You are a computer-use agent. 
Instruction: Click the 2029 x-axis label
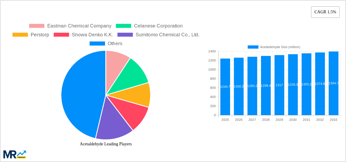(279, 120)
